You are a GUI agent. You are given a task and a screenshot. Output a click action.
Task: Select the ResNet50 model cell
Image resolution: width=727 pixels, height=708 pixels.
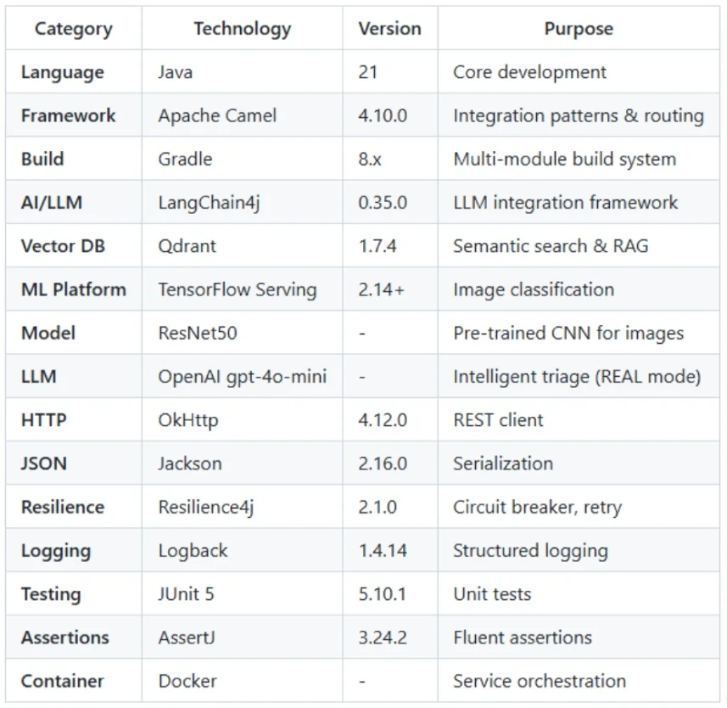[198, 333]
